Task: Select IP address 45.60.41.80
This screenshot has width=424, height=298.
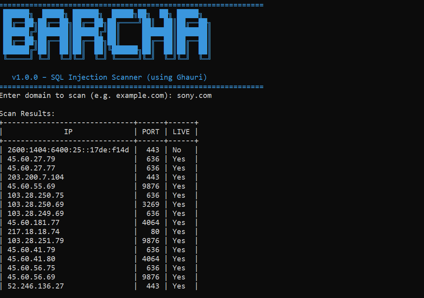Action: (31, 259)
